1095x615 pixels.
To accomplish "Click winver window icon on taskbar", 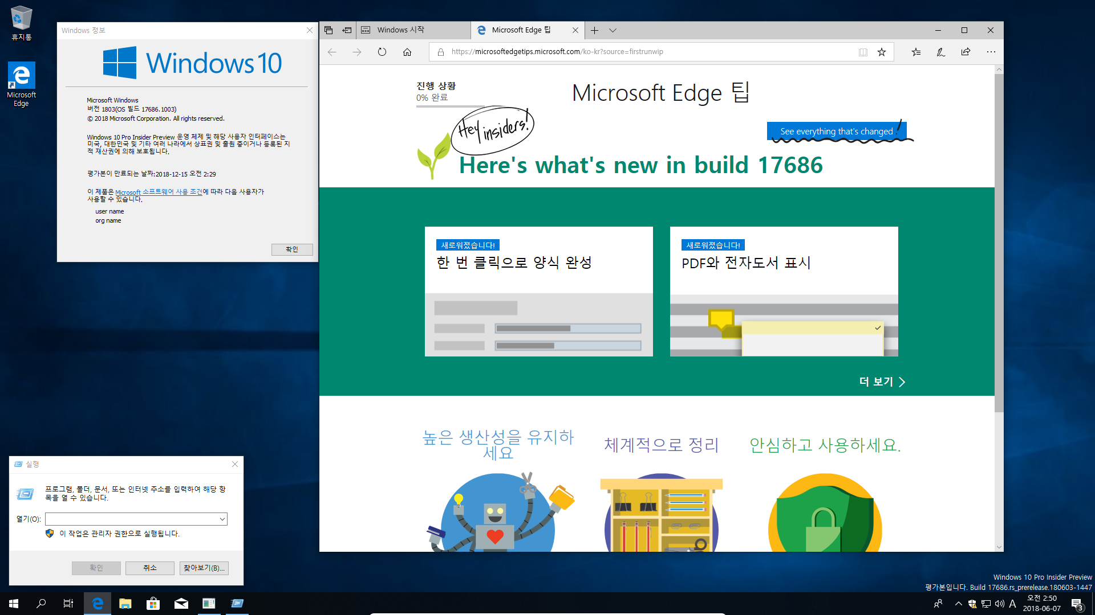I will point(209,604).
